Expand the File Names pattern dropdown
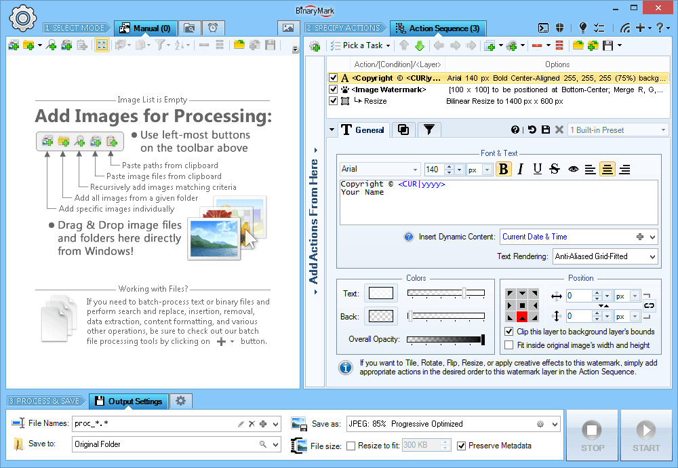Screen dimensions: 678x468 [275, 424]
